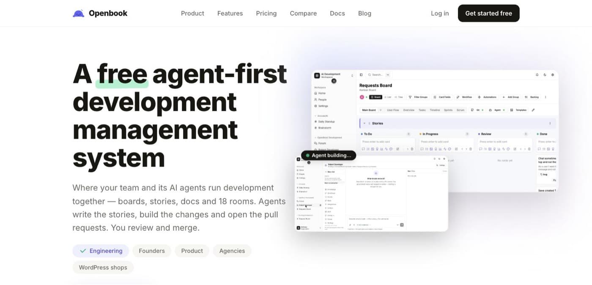The image size is (592, 285).
Task: Click the Agent status button in preview
Action: [x=496, y=110]
